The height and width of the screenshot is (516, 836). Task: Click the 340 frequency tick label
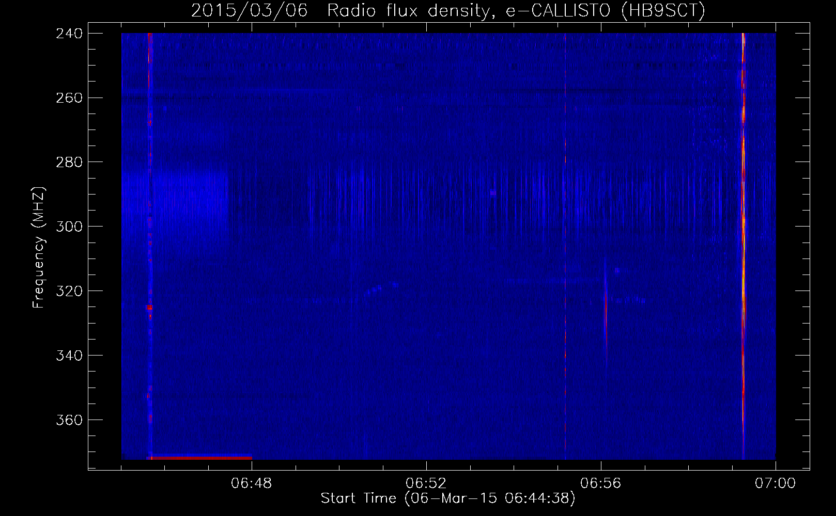(x=69, y=356)
